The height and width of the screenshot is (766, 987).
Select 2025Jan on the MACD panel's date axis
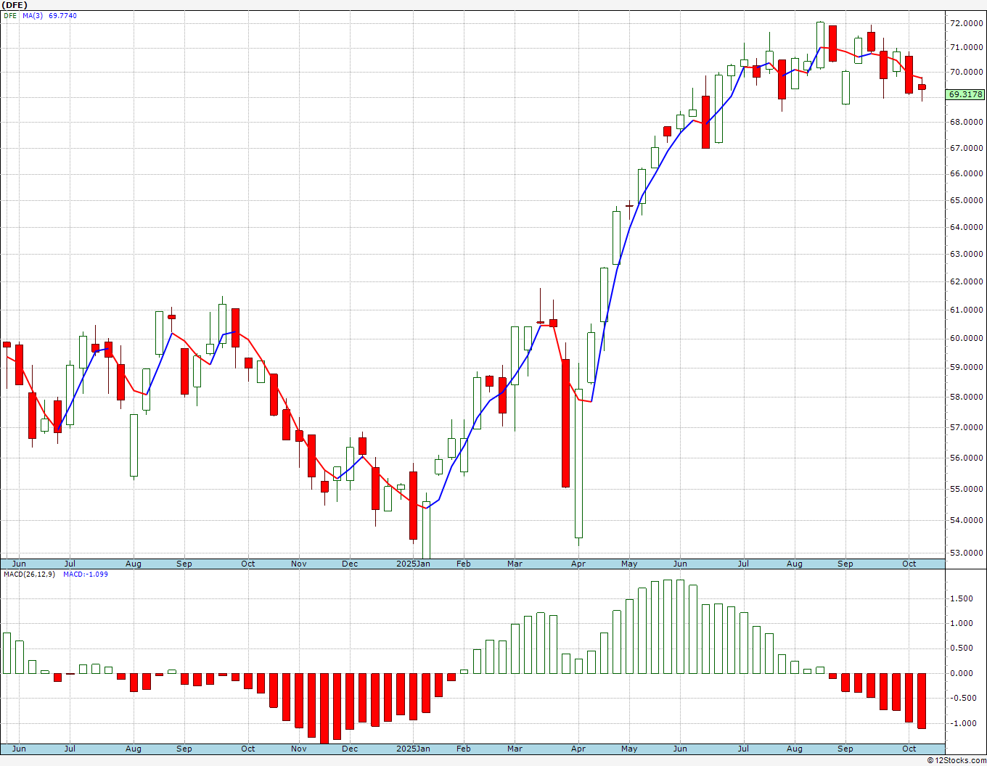413,749
